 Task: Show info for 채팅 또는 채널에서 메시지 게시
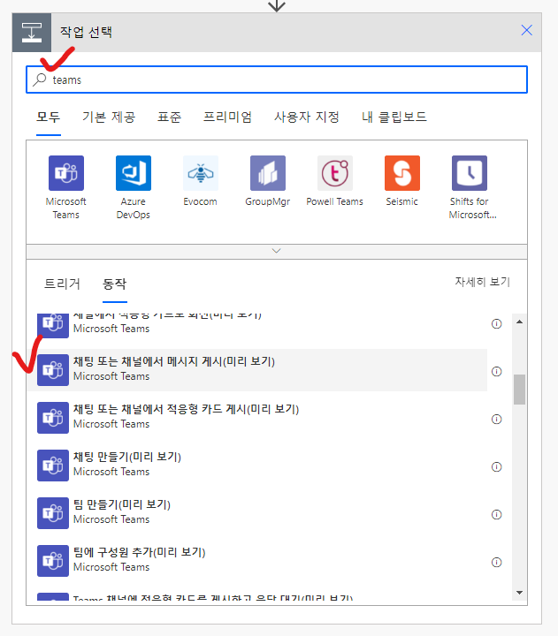pos(497,372)
